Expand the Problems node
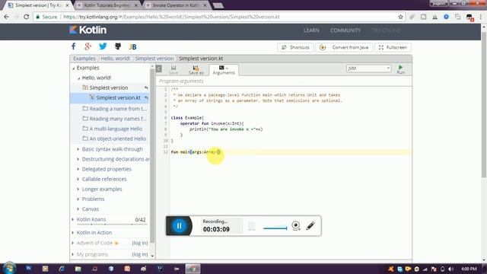The image size is (487, 274). point(78,199)
